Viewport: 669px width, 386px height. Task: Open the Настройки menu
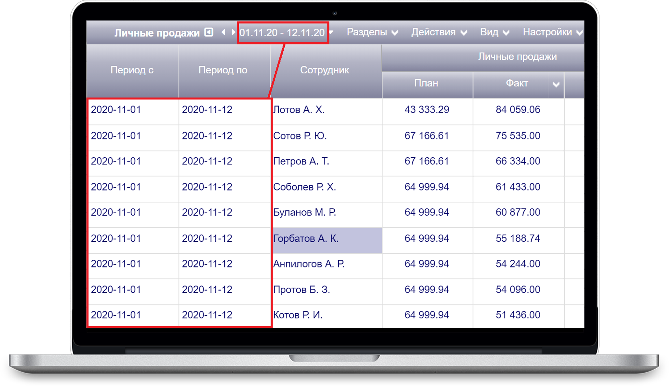coord(552,32)
